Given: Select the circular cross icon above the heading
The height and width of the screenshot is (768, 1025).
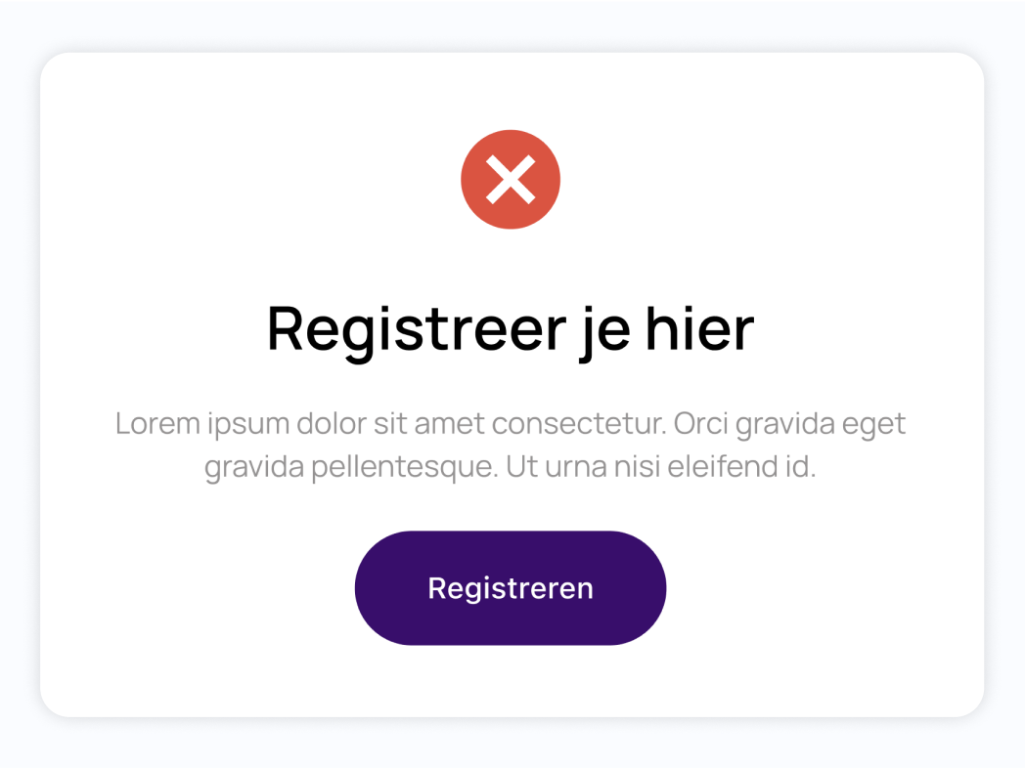Looking at the screenshot, I should [x=510, y=178].
